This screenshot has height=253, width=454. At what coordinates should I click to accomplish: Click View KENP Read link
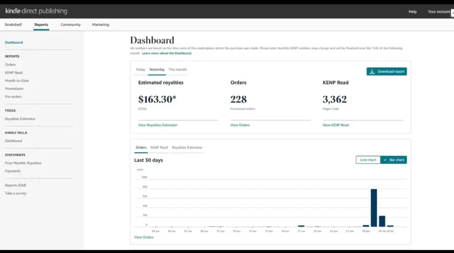pyautogui.click(x=336, y=125)
